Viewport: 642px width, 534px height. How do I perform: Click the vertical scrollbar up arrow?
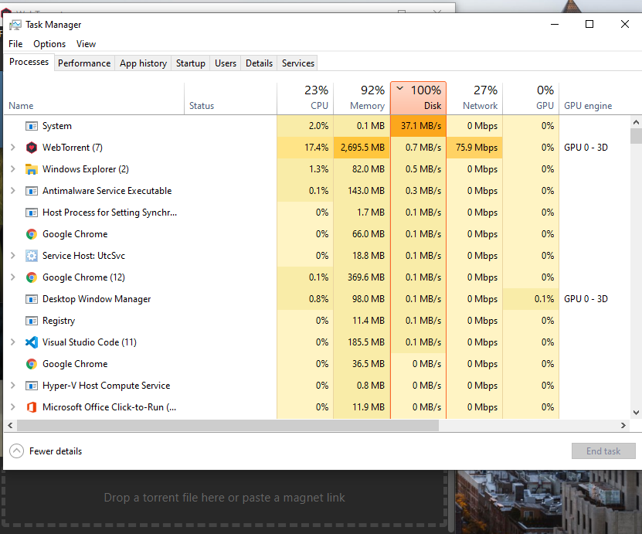click(x=636, y=122)
